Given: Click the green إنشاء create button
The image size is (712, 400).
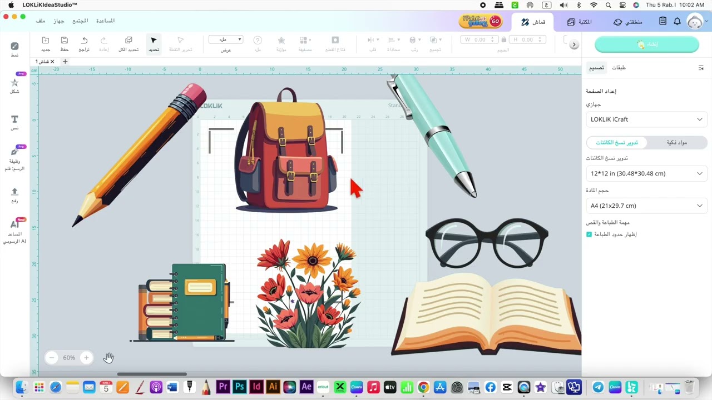Looking at the screenshot, I should coord(646,44).
